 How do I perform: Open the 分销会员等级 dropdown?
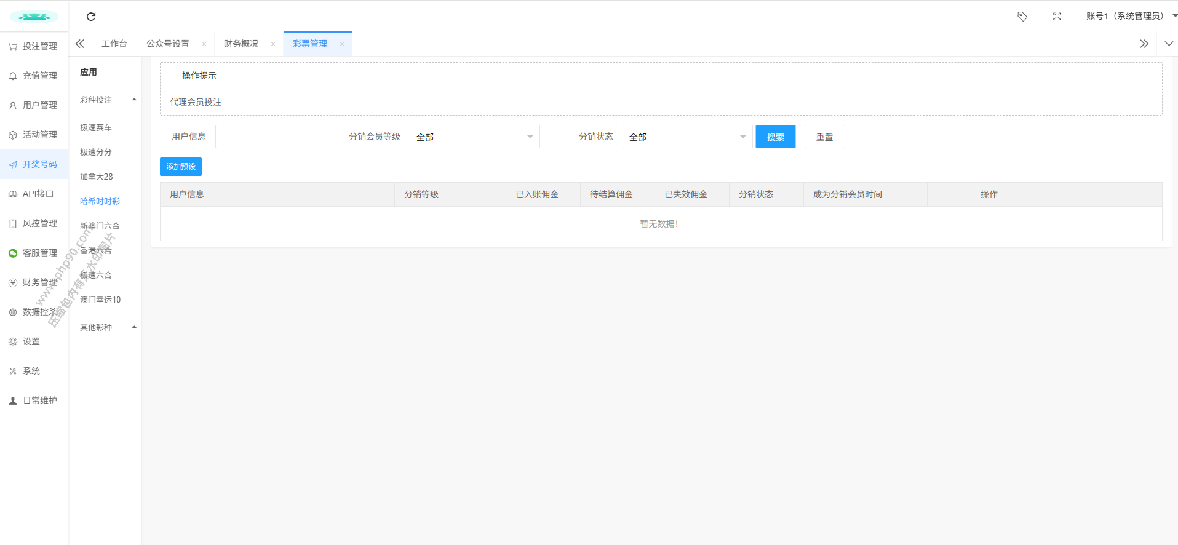[474, 137]
